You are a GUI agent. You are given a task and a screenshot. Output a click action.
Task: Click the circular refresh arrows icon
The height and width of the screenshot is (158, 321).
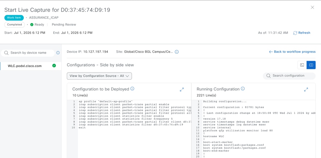point(295,33)
